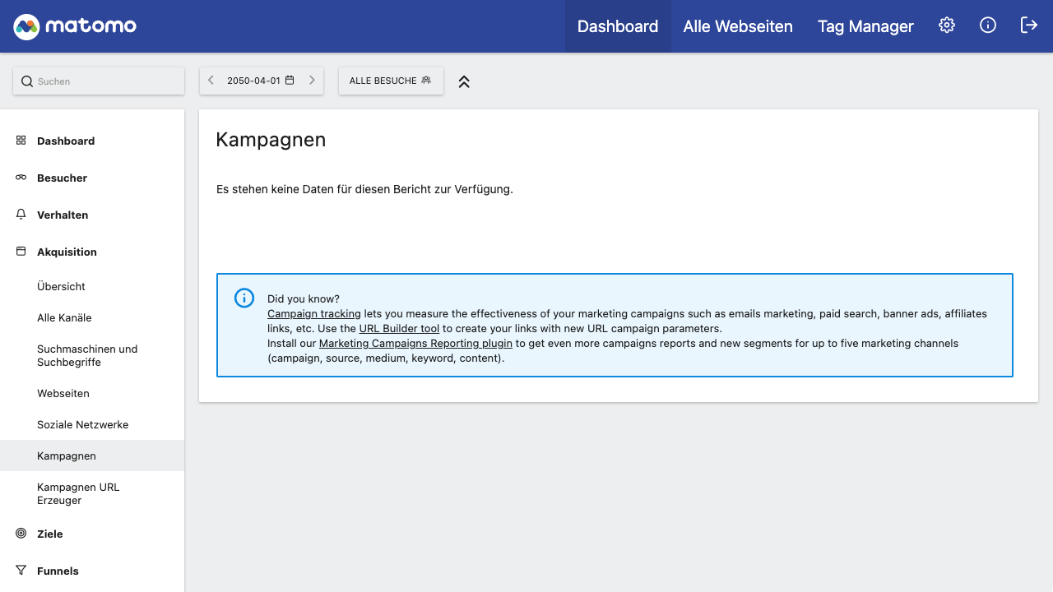The image size is (1053, 592).
Task: Open Alle Webseiten in top menu
Action: pyautogui.click(x=738, y=26)
